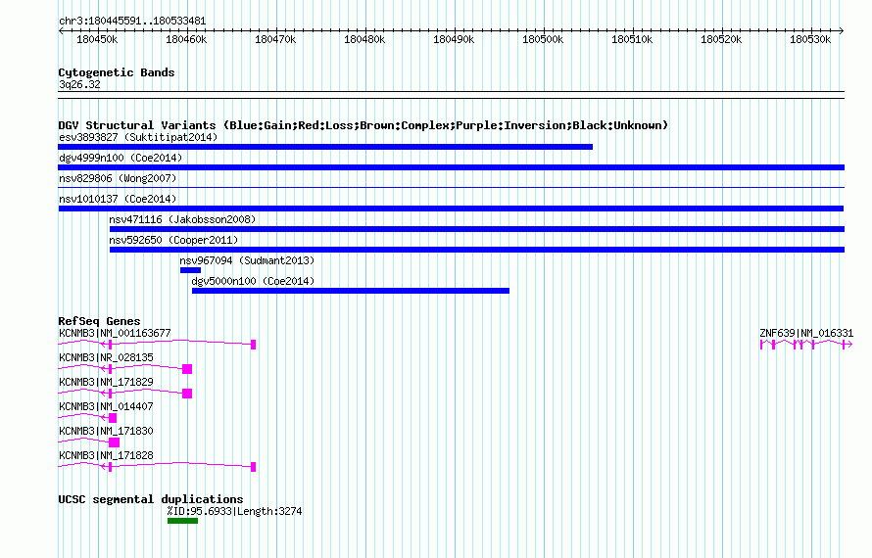This screenshot has height=558, width=872.
Task: Select the dgv5000n100 (Coe2014) variant bar
Action: point(351,291)
